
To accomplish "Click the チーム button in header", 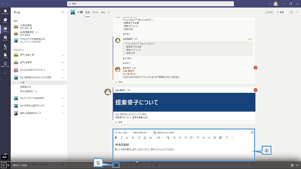I will pyautogui.click(x=269, y=12).
